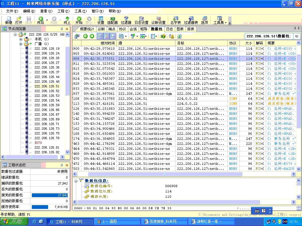This screenshot has height=226, width=302.
Task: Open the 工具集 dropdown arrow
Action: pos(226,23)
